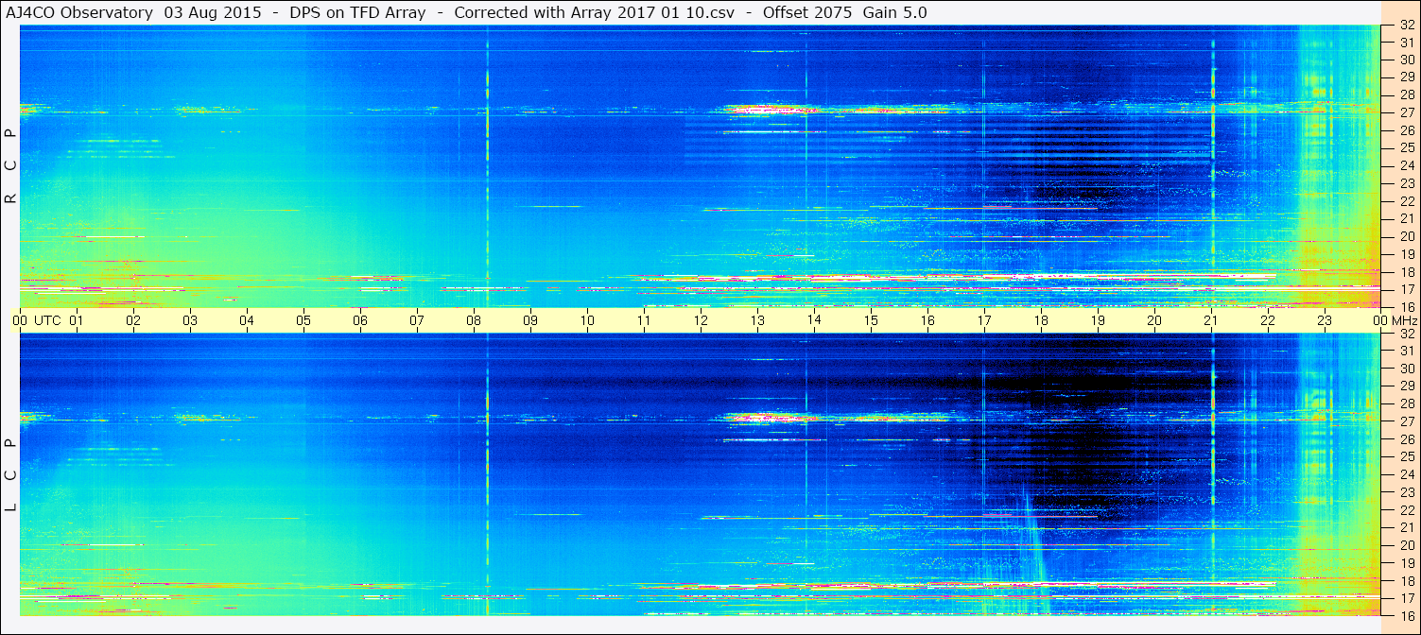Click the 29 MHz tick on LCP scale
Viewport: 1421px width, 635px height.
pos(1406,386)
